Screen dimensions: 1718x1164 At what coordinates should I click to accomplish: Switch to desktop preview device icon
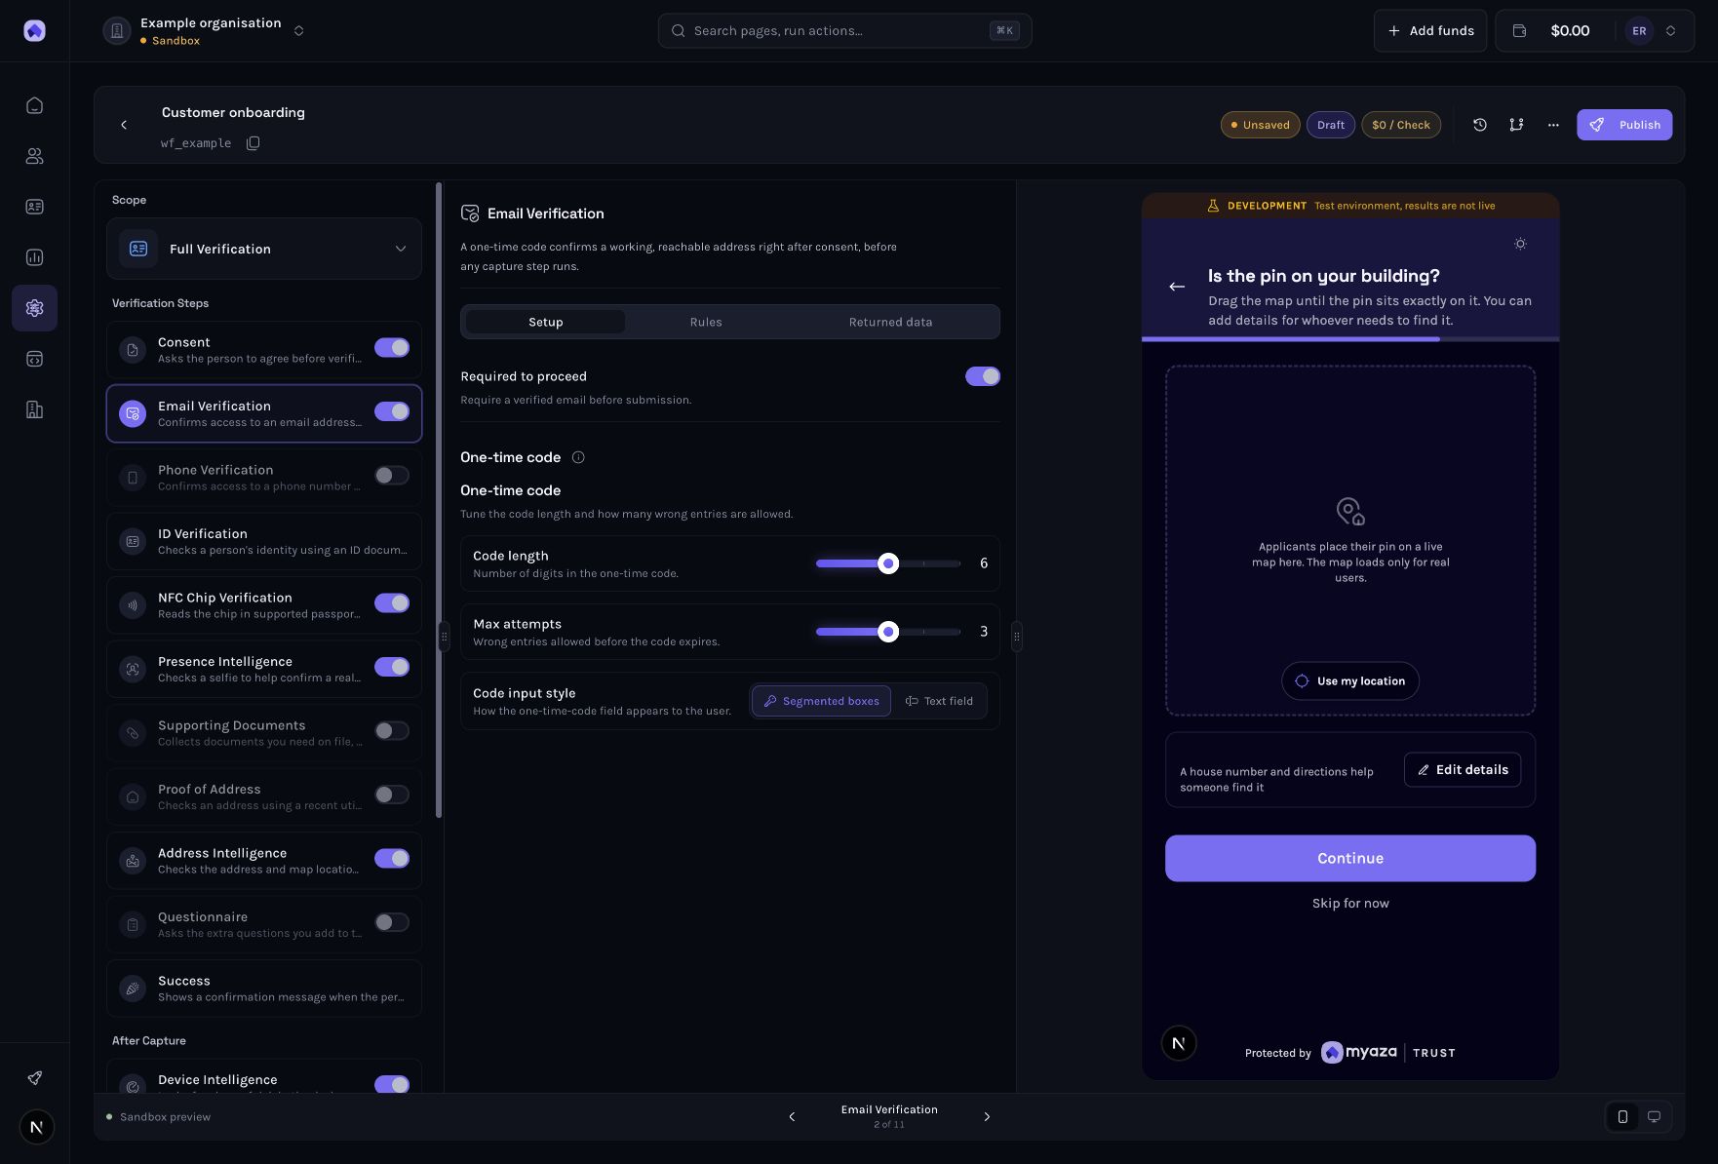pyautogui.click(x=1654, y=1117)
